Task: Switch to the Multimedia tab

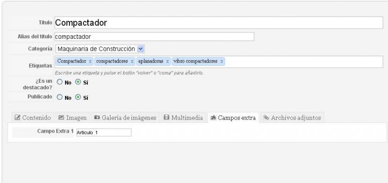Action: pyautogui.click(x=183, y=118)
